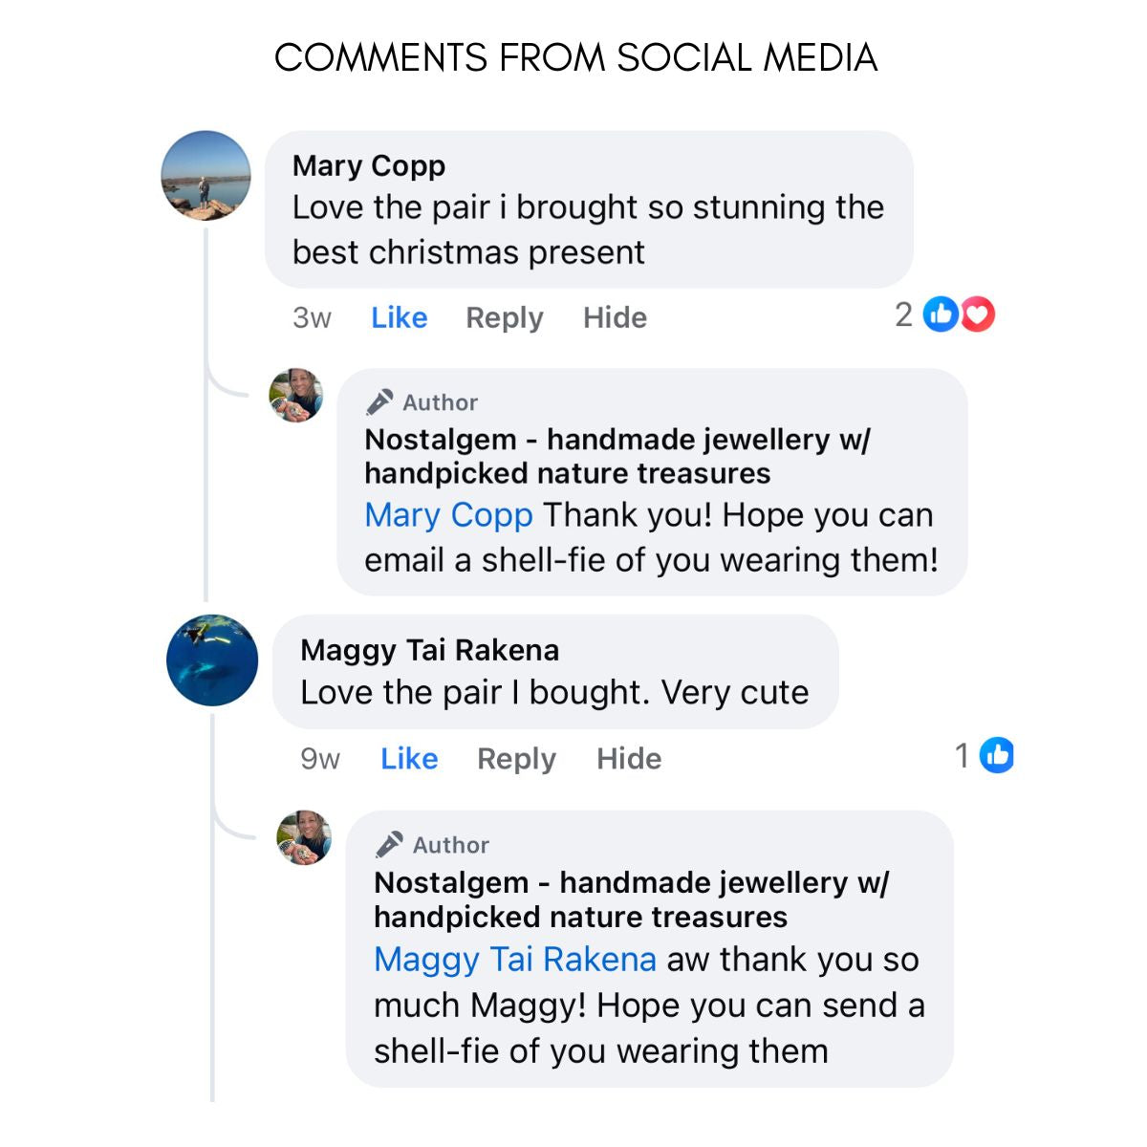
Task: Click heart reaction icon on Mary's comment
Action: click(978, 314)
